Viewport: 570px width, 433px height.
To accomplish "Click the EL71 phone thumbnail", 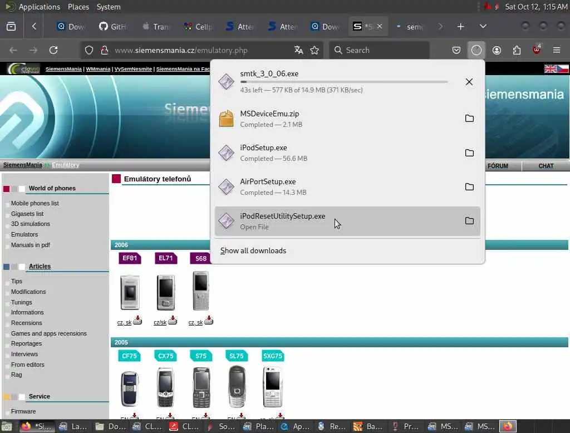I will pyautogui.click(x=166, y=292).
